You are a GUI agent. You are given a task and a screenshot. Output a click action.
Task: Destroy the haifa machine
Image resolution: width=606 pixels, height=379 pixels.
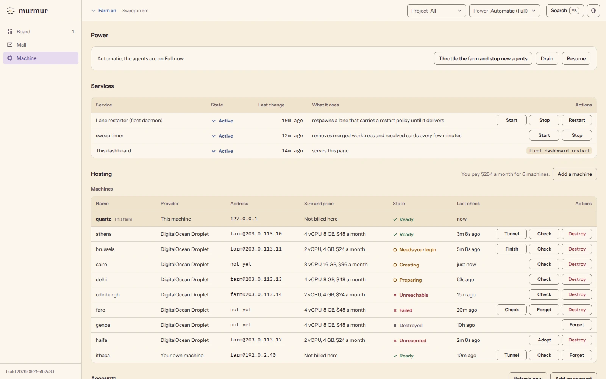577,340
